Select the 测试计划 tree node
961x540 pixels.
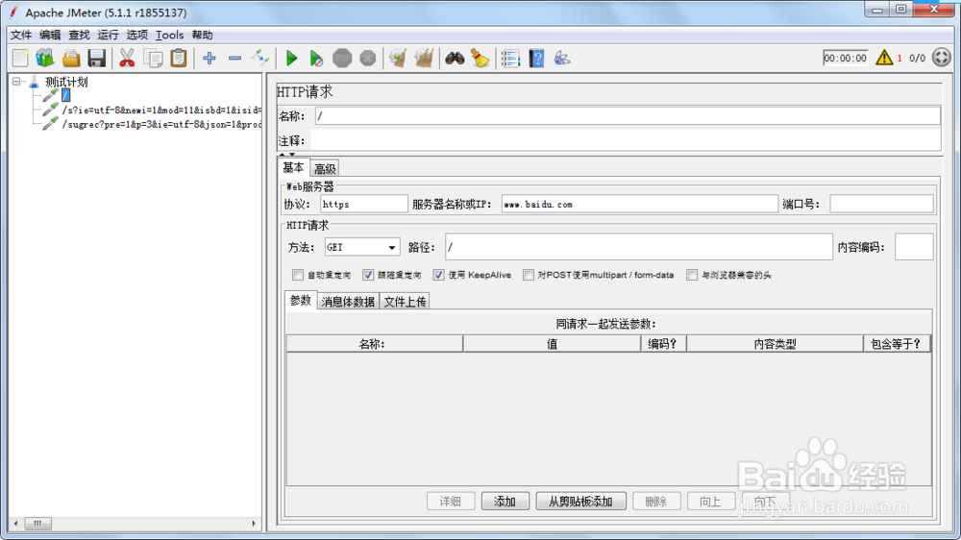coord(66,82)
